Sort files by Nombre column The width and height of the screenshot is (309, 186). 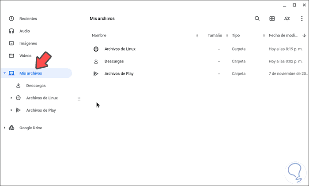99,35
